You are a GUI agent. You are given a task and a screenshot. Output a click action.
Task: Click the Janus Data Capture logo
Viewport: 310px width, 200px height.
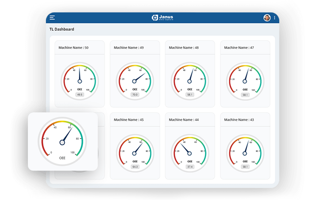pos(162,18)
